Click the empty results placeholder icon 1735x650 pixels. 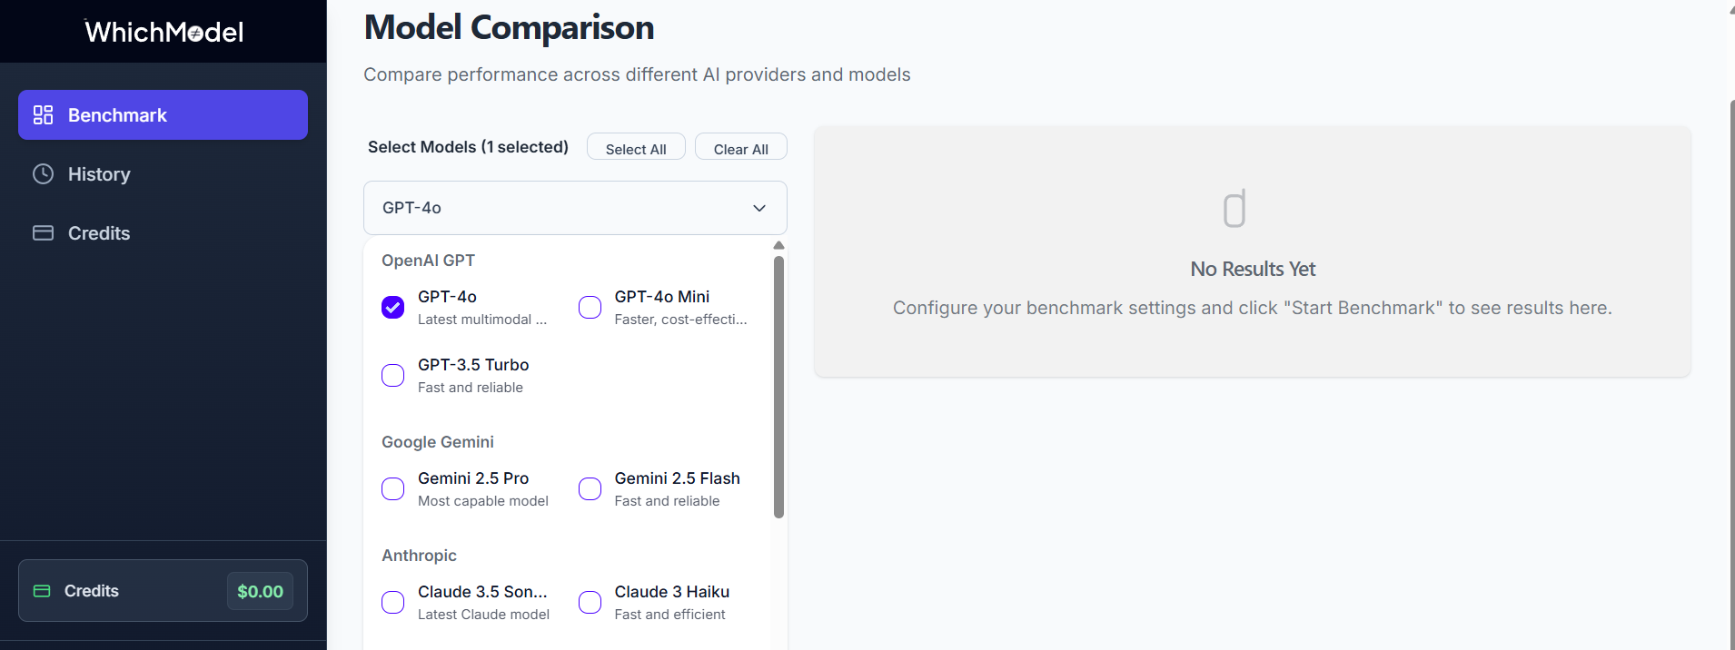(1234, 209)
